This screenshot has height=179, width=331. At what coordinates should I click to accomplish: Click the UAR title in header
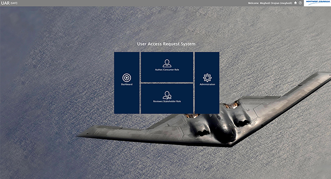click(5, 3)
